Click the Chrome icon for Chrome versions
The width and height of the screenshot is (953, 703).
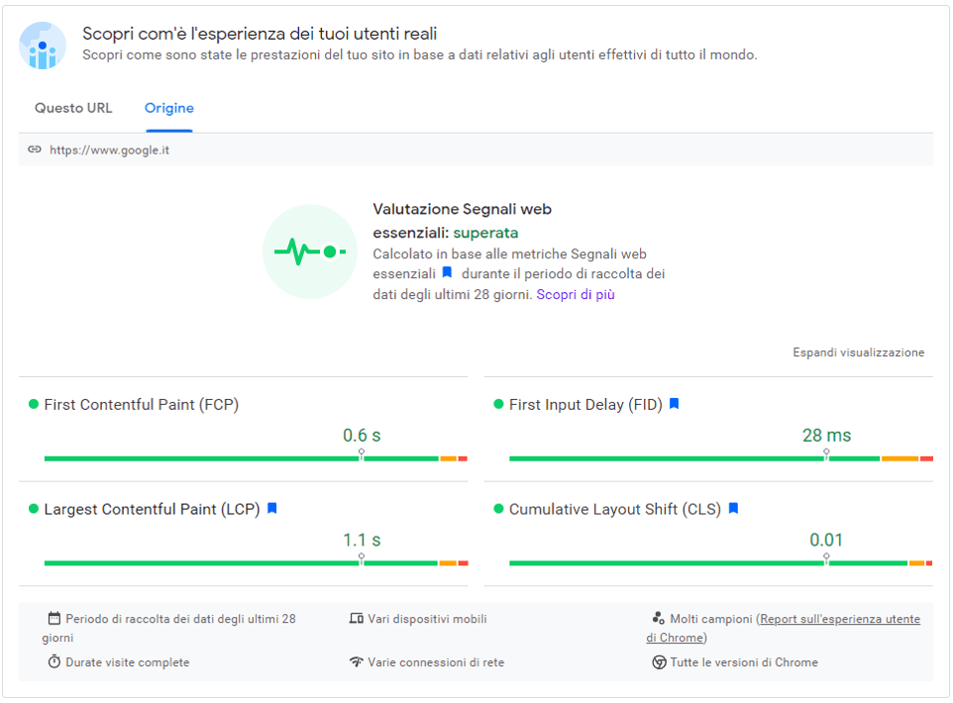point(659,661)
